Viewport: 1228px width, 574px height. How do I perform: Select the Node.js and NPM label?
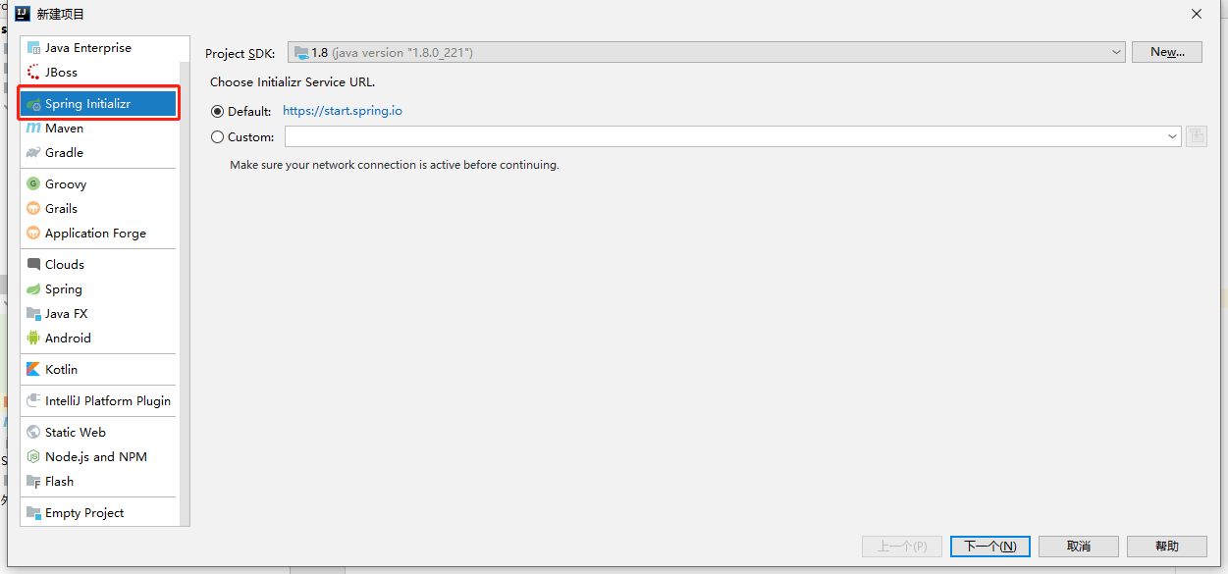coord(96,456)
